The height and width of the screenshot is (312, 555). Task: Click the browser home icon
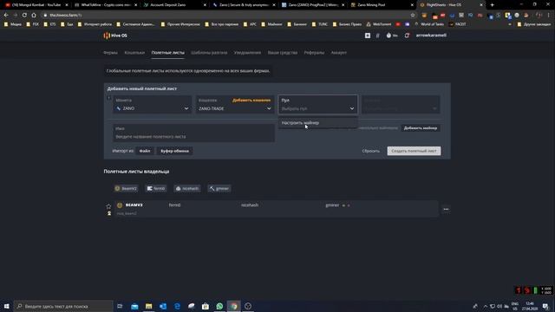click(34, 16)
